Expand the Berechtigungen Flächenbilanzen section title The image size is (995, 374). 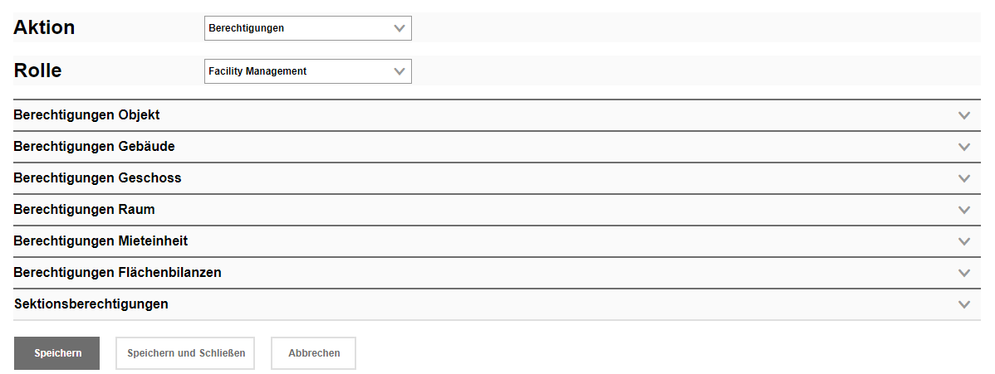(117, 273)
